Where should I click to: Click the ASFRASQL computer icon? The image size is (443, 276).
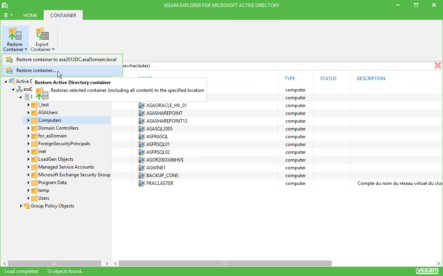142,137
